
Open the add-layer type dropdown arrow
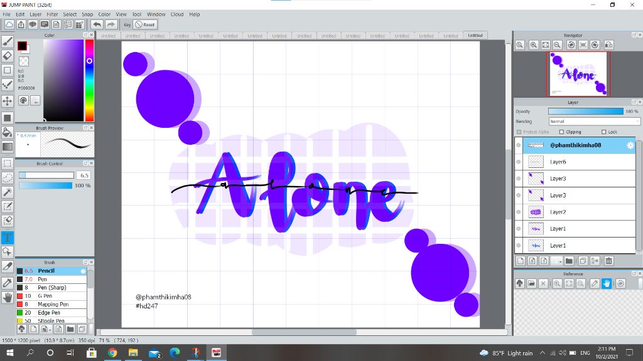(x=560, y=261)
